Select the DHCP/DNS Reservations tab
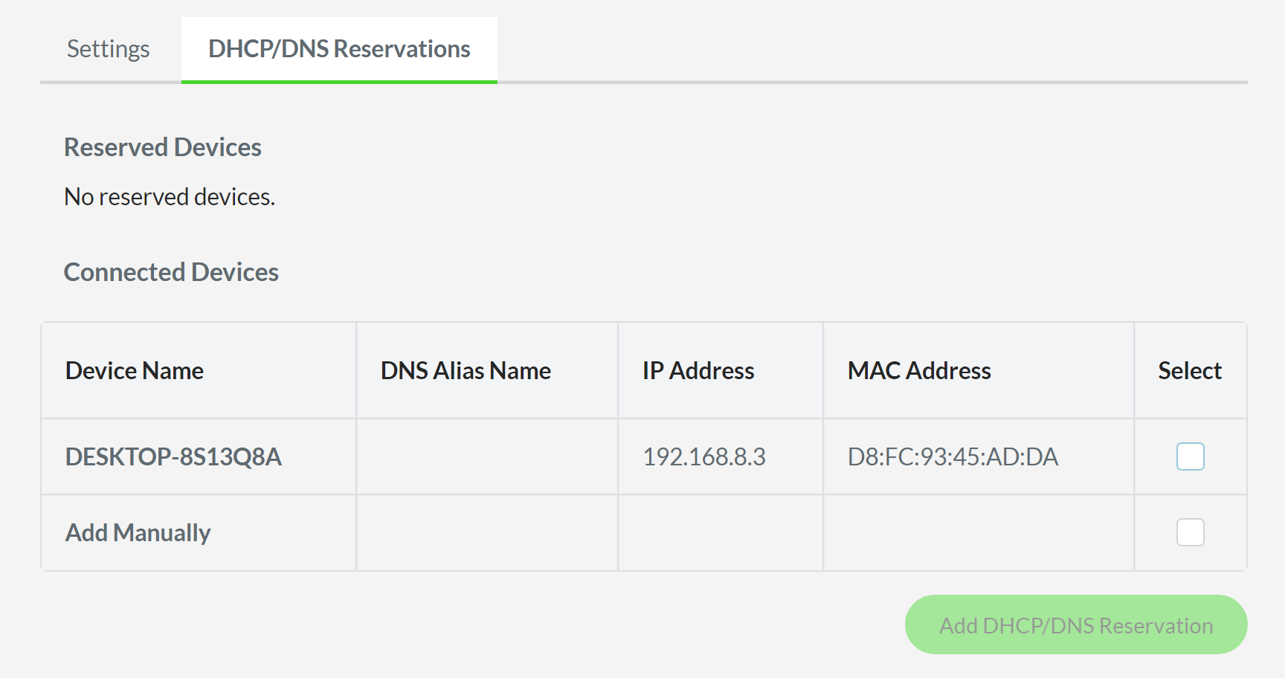This screenshot has height=678, width=1285. pos(339,48)
